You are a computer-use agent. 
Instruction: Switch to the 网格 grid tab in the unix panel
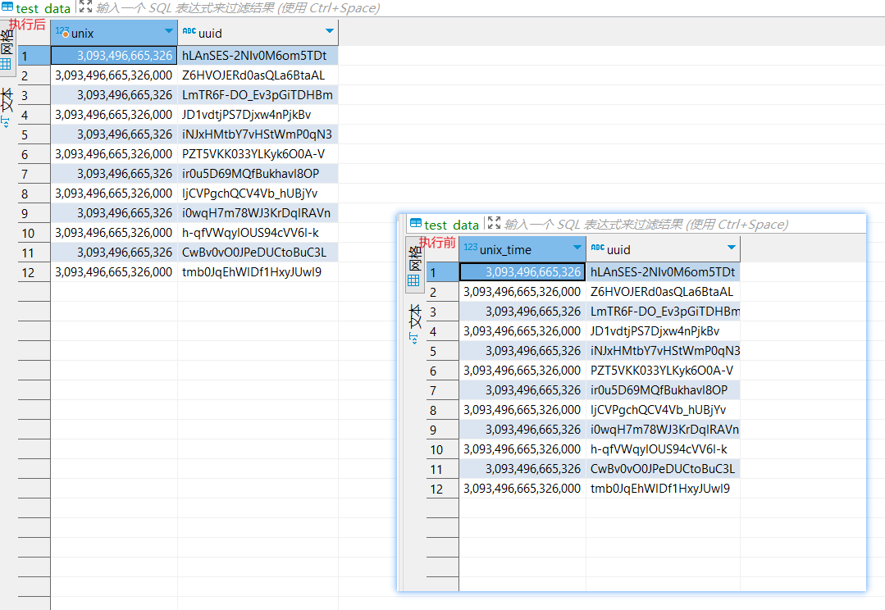click(7, 51)
